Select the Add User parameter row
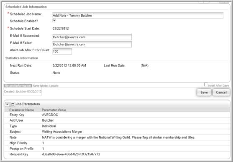Image resolution: width=233 pixels, height=162 pixels. (x=117, y=120)
